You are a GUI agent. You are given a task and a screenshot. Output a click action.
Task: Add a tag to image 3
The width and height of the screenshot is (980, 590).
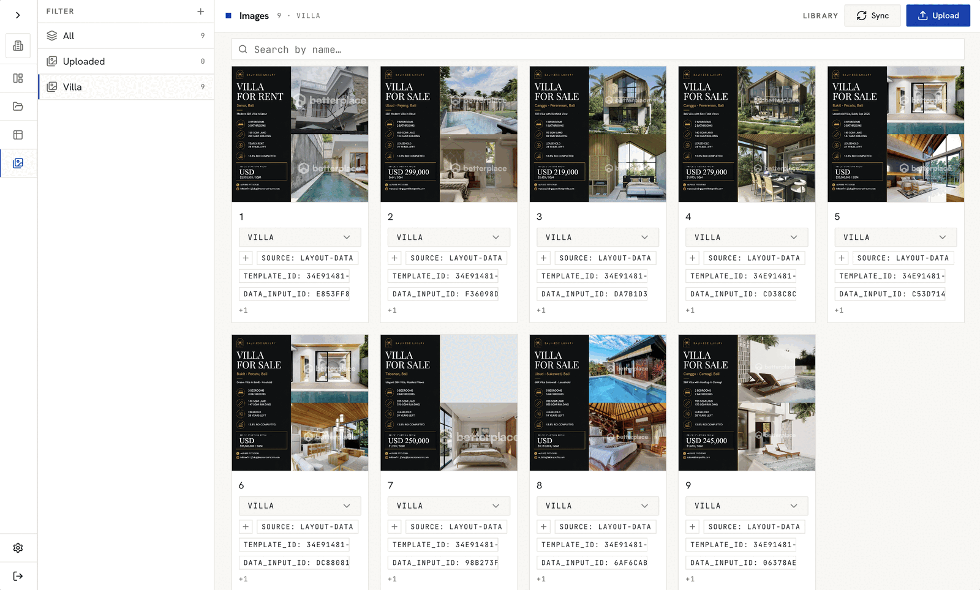543,258
